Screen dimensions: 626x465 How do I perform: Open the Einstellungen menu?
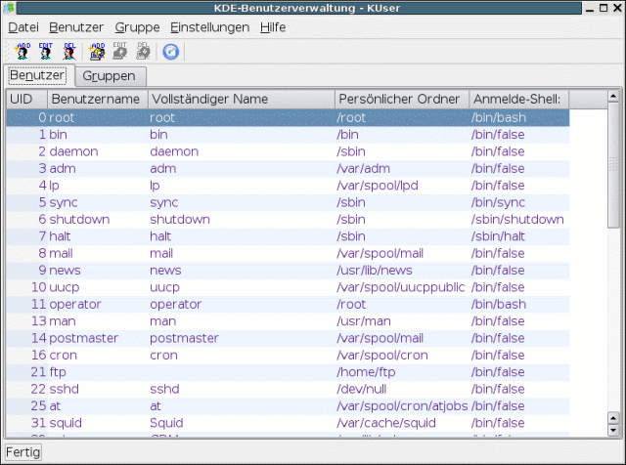coord(209,27)
